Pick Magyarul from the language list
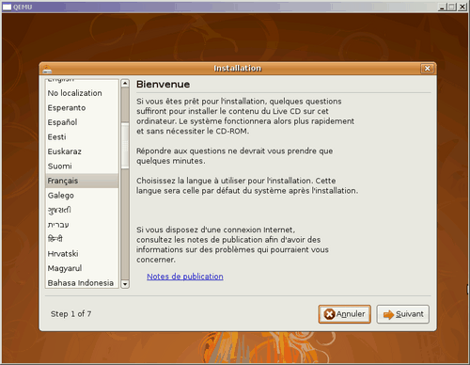The width and height of the screenshot is (470, 365). (x=82, y=268)
